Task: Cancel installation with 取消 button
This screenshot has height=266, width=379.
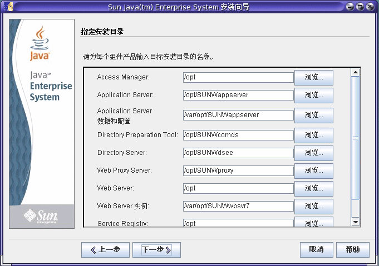Action: click(317, 250)
